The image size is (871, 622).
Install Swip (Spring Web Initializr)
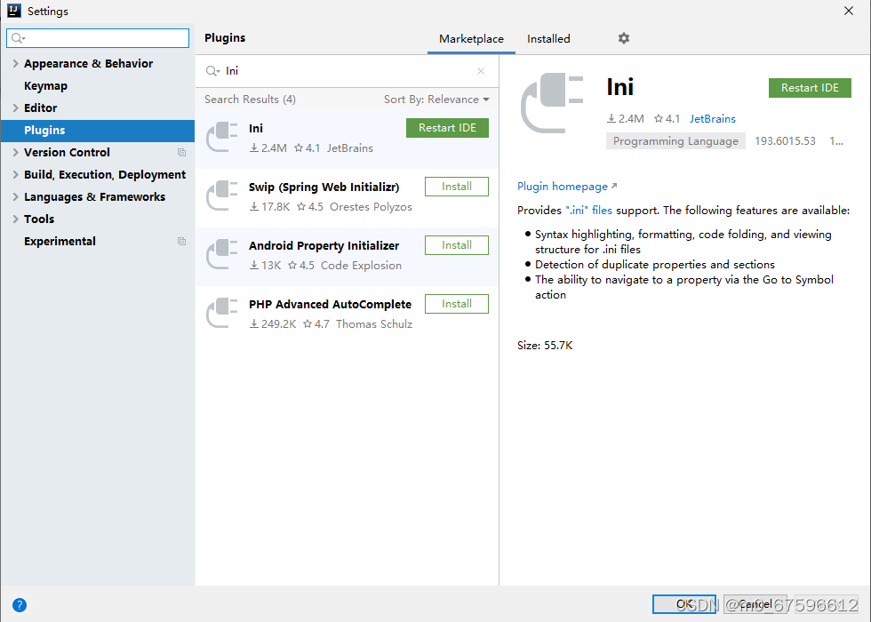(x=457, y=187)
